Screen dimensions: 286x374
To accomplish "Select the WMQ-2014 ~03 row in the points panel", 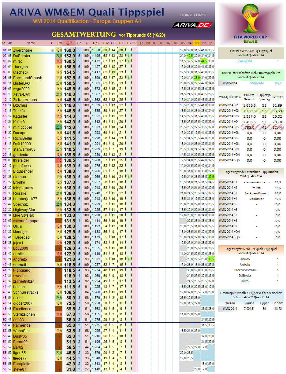I will [x=251, y=116].
